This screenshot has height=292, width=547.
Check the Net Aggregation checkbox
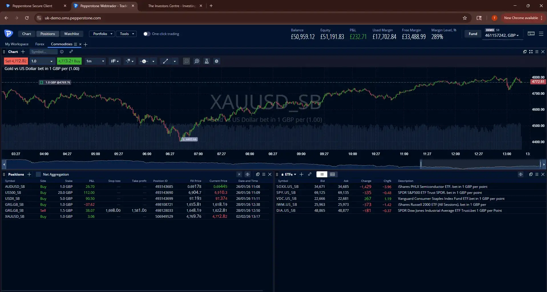tap(38, 174)
